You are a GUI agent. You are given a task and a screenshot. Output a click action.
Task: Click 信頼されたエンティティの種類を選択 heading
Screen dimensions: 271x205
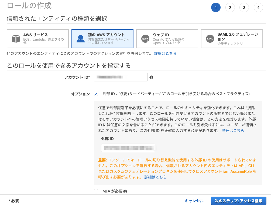pyautogui.click(x=57, y=19)
